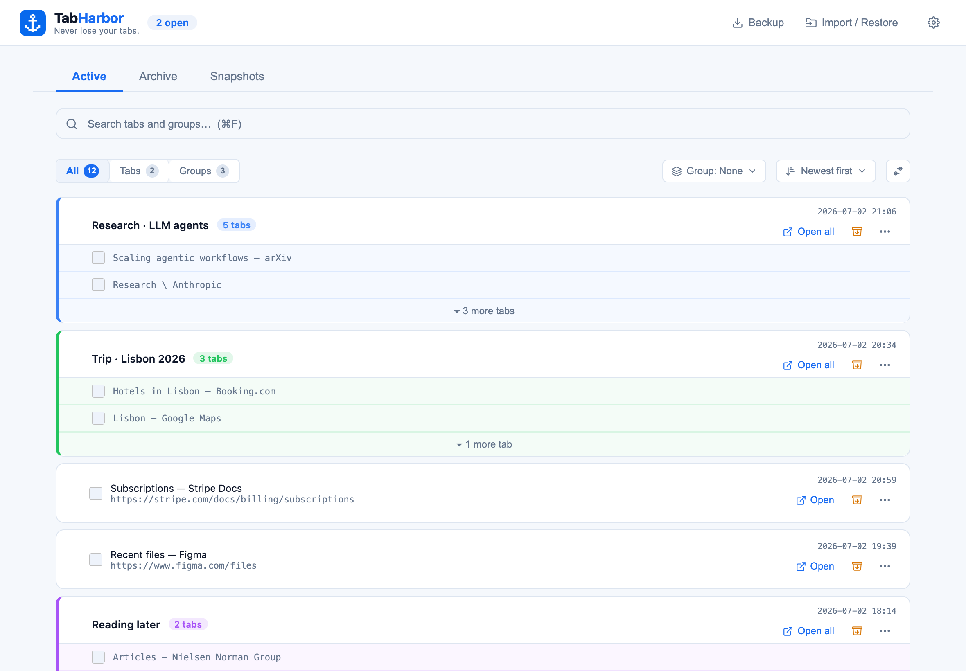Open the settings gear

[933, 23]
